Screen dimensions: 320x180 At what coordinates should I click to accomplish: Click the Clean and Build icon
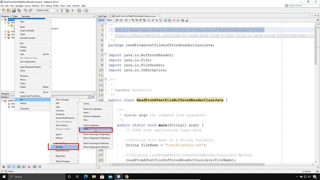[67, 10]
